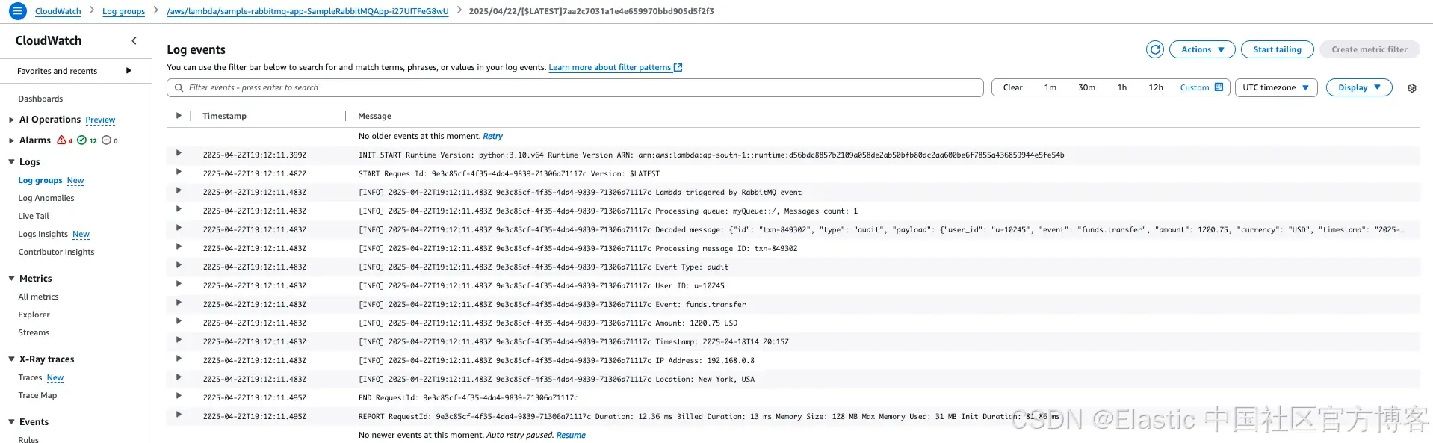Click the refresh log events icon
The image size is (1433, 443).
click(x=1155, y=49)
